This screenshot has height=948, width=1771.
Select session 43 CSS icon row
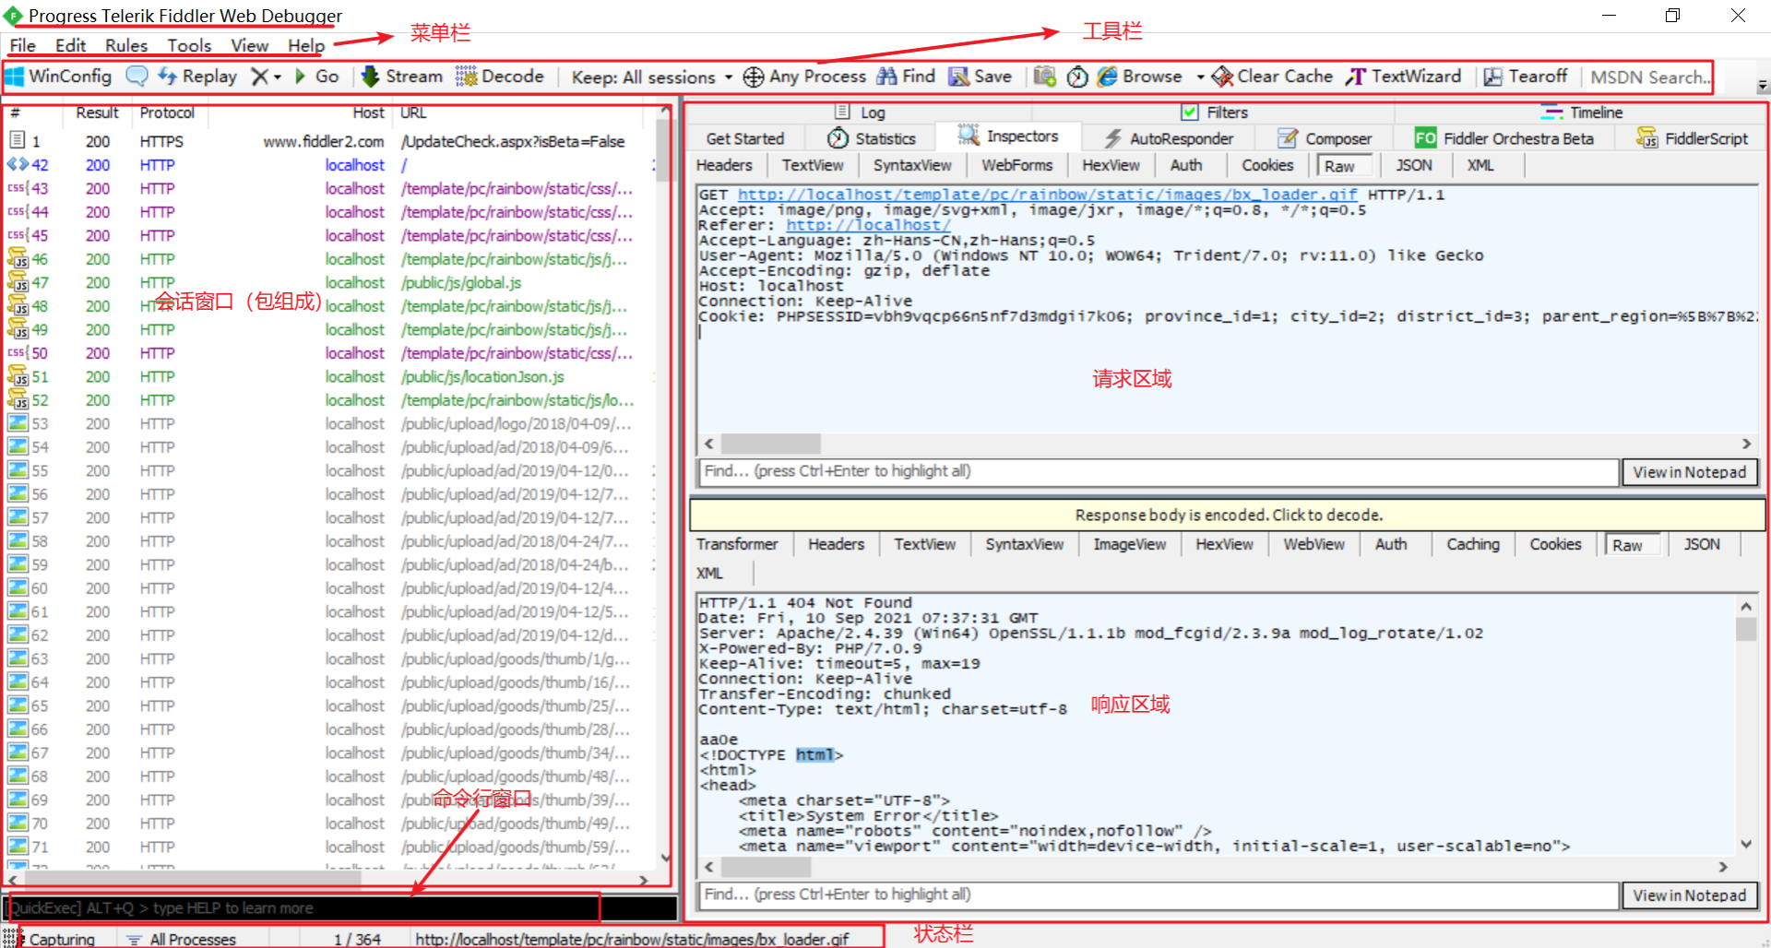click(x=18, y=188)
